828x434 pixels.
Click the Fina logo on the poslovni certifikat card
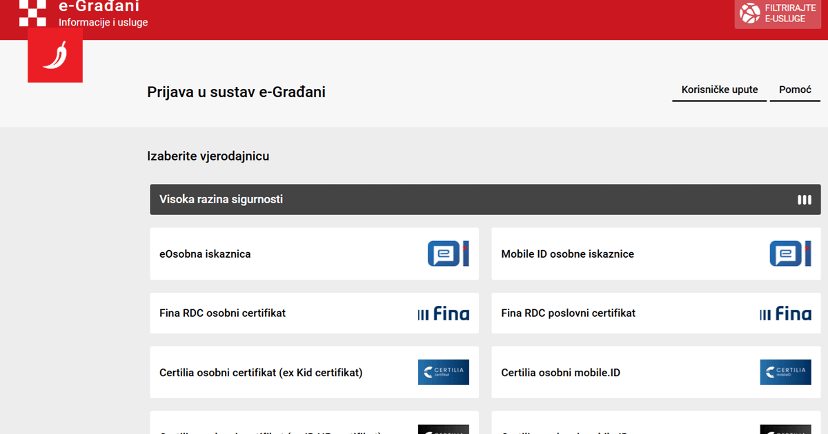click(786, 313)
